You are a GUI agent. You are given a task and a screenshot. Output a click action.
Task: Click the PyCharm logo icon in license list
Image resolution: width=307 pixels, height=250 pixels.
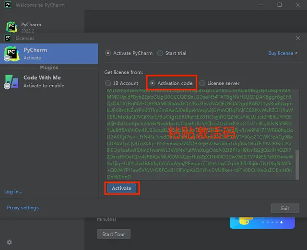pos(12,54)
